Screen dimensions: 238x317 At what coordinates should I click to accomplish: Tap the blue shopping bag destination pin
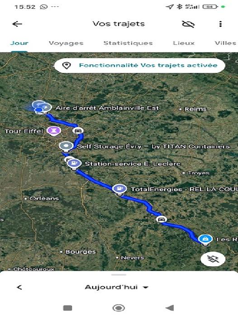205,240
